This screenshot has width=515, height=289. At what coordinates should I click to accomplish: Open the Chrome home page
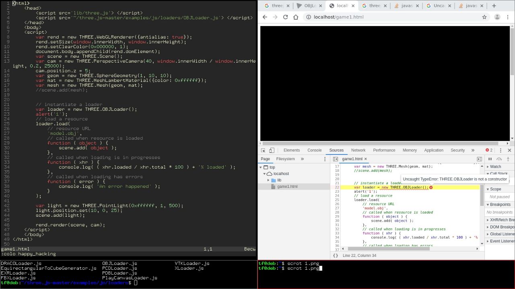tap(296, 17)
